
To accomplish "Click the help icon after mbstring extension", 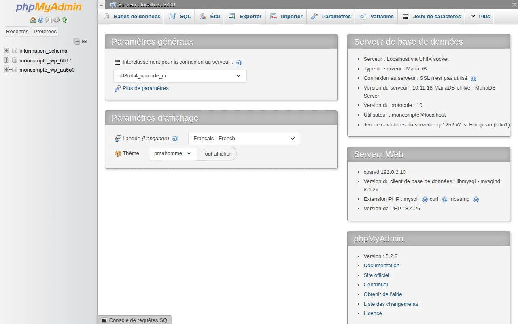I will pyautogui.click(x=476, y=199).
